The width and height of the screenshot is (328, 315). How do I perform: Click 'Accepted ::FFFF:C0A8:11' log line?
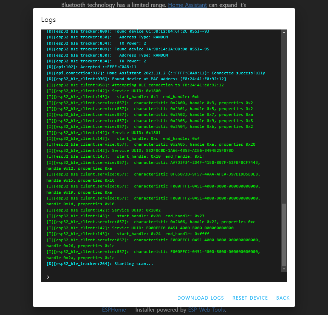pos(91,67)
